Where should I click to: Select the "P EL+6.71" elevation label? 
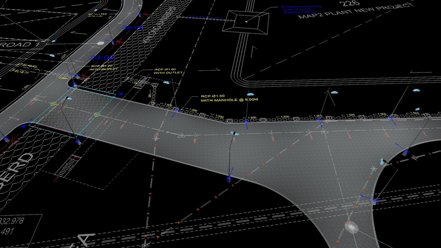pos(18,73)
